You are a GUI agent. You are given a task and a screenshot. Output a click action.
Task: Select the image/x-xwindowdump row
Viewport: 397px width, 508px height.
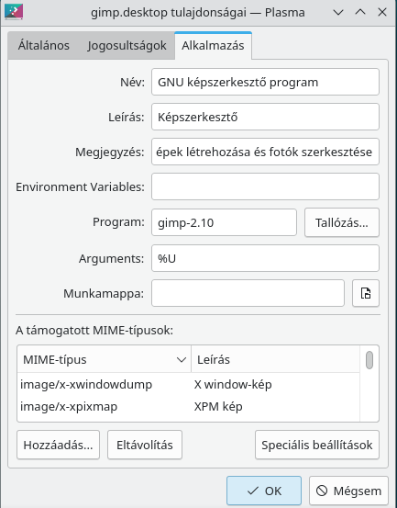coord(188,385)
